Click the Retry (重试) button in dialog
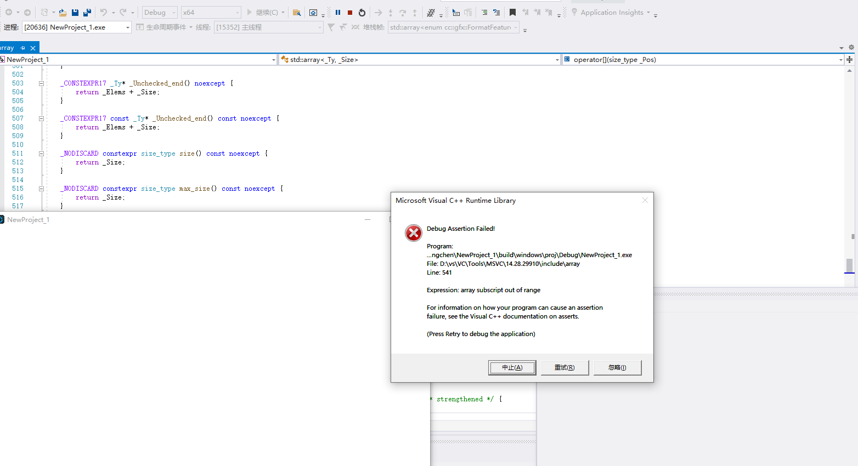Image resolution: width=858 pixels, height=466 pixels. pos(565,367)
